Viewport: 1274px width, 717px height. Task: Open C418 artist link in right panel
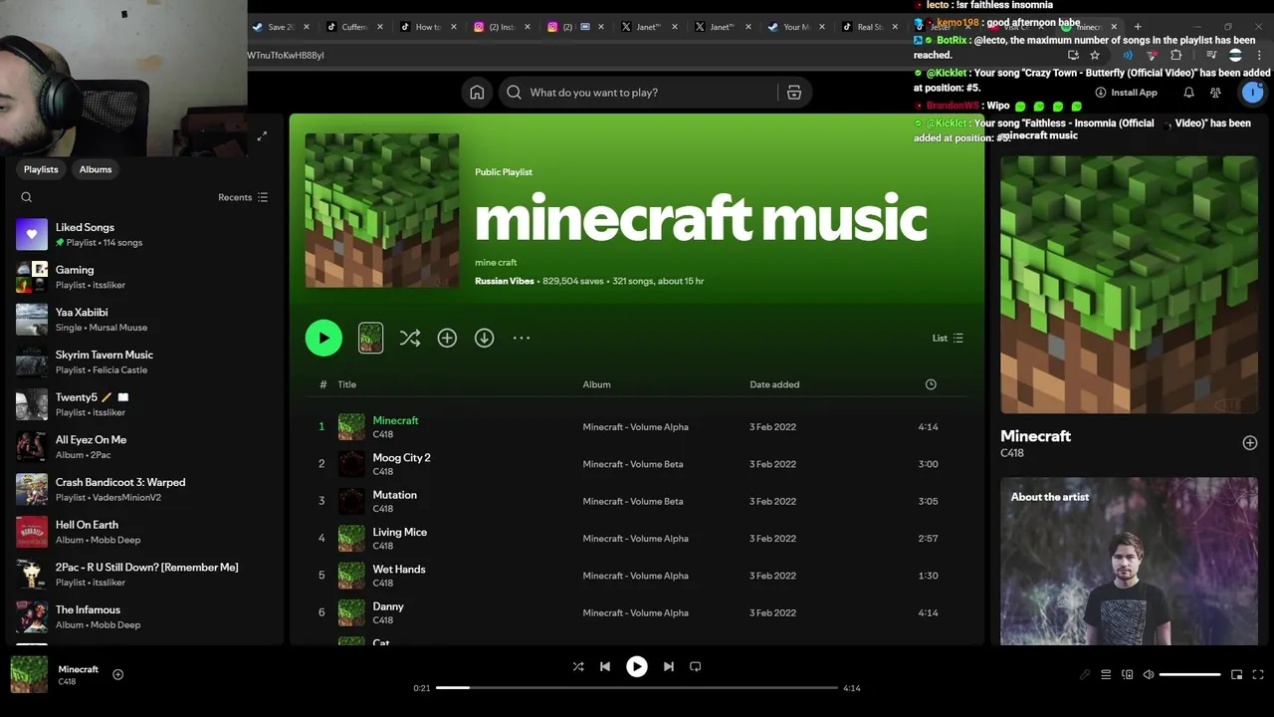click(x=1011, y=453)
